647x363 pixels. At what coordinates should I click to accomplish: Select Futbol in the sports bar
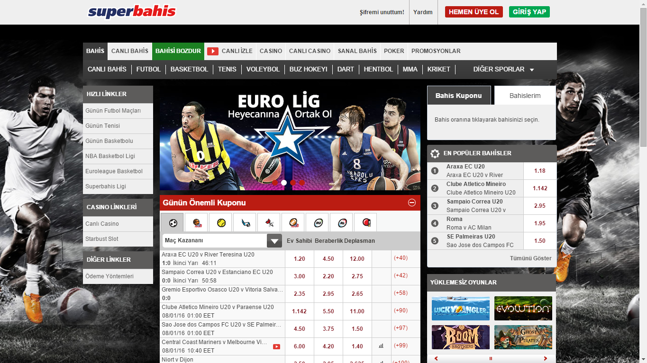pos(148,70)
